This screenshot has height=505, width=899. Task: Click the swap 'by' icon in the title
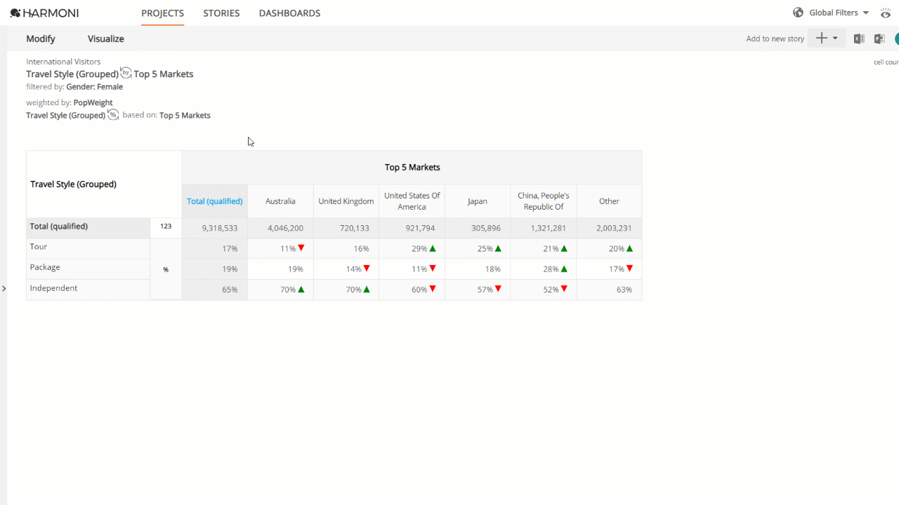126,72
